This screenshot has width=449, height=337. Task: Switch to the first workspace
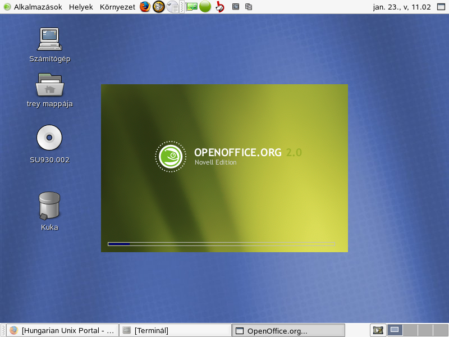tap(395, 330)
